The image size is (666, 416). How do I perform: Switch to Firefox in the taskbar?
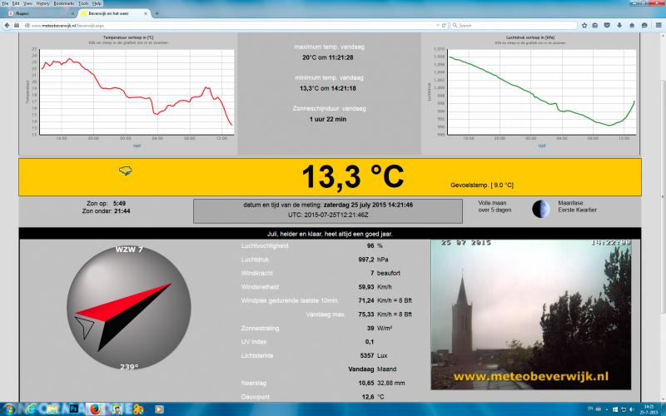[95, 409]
